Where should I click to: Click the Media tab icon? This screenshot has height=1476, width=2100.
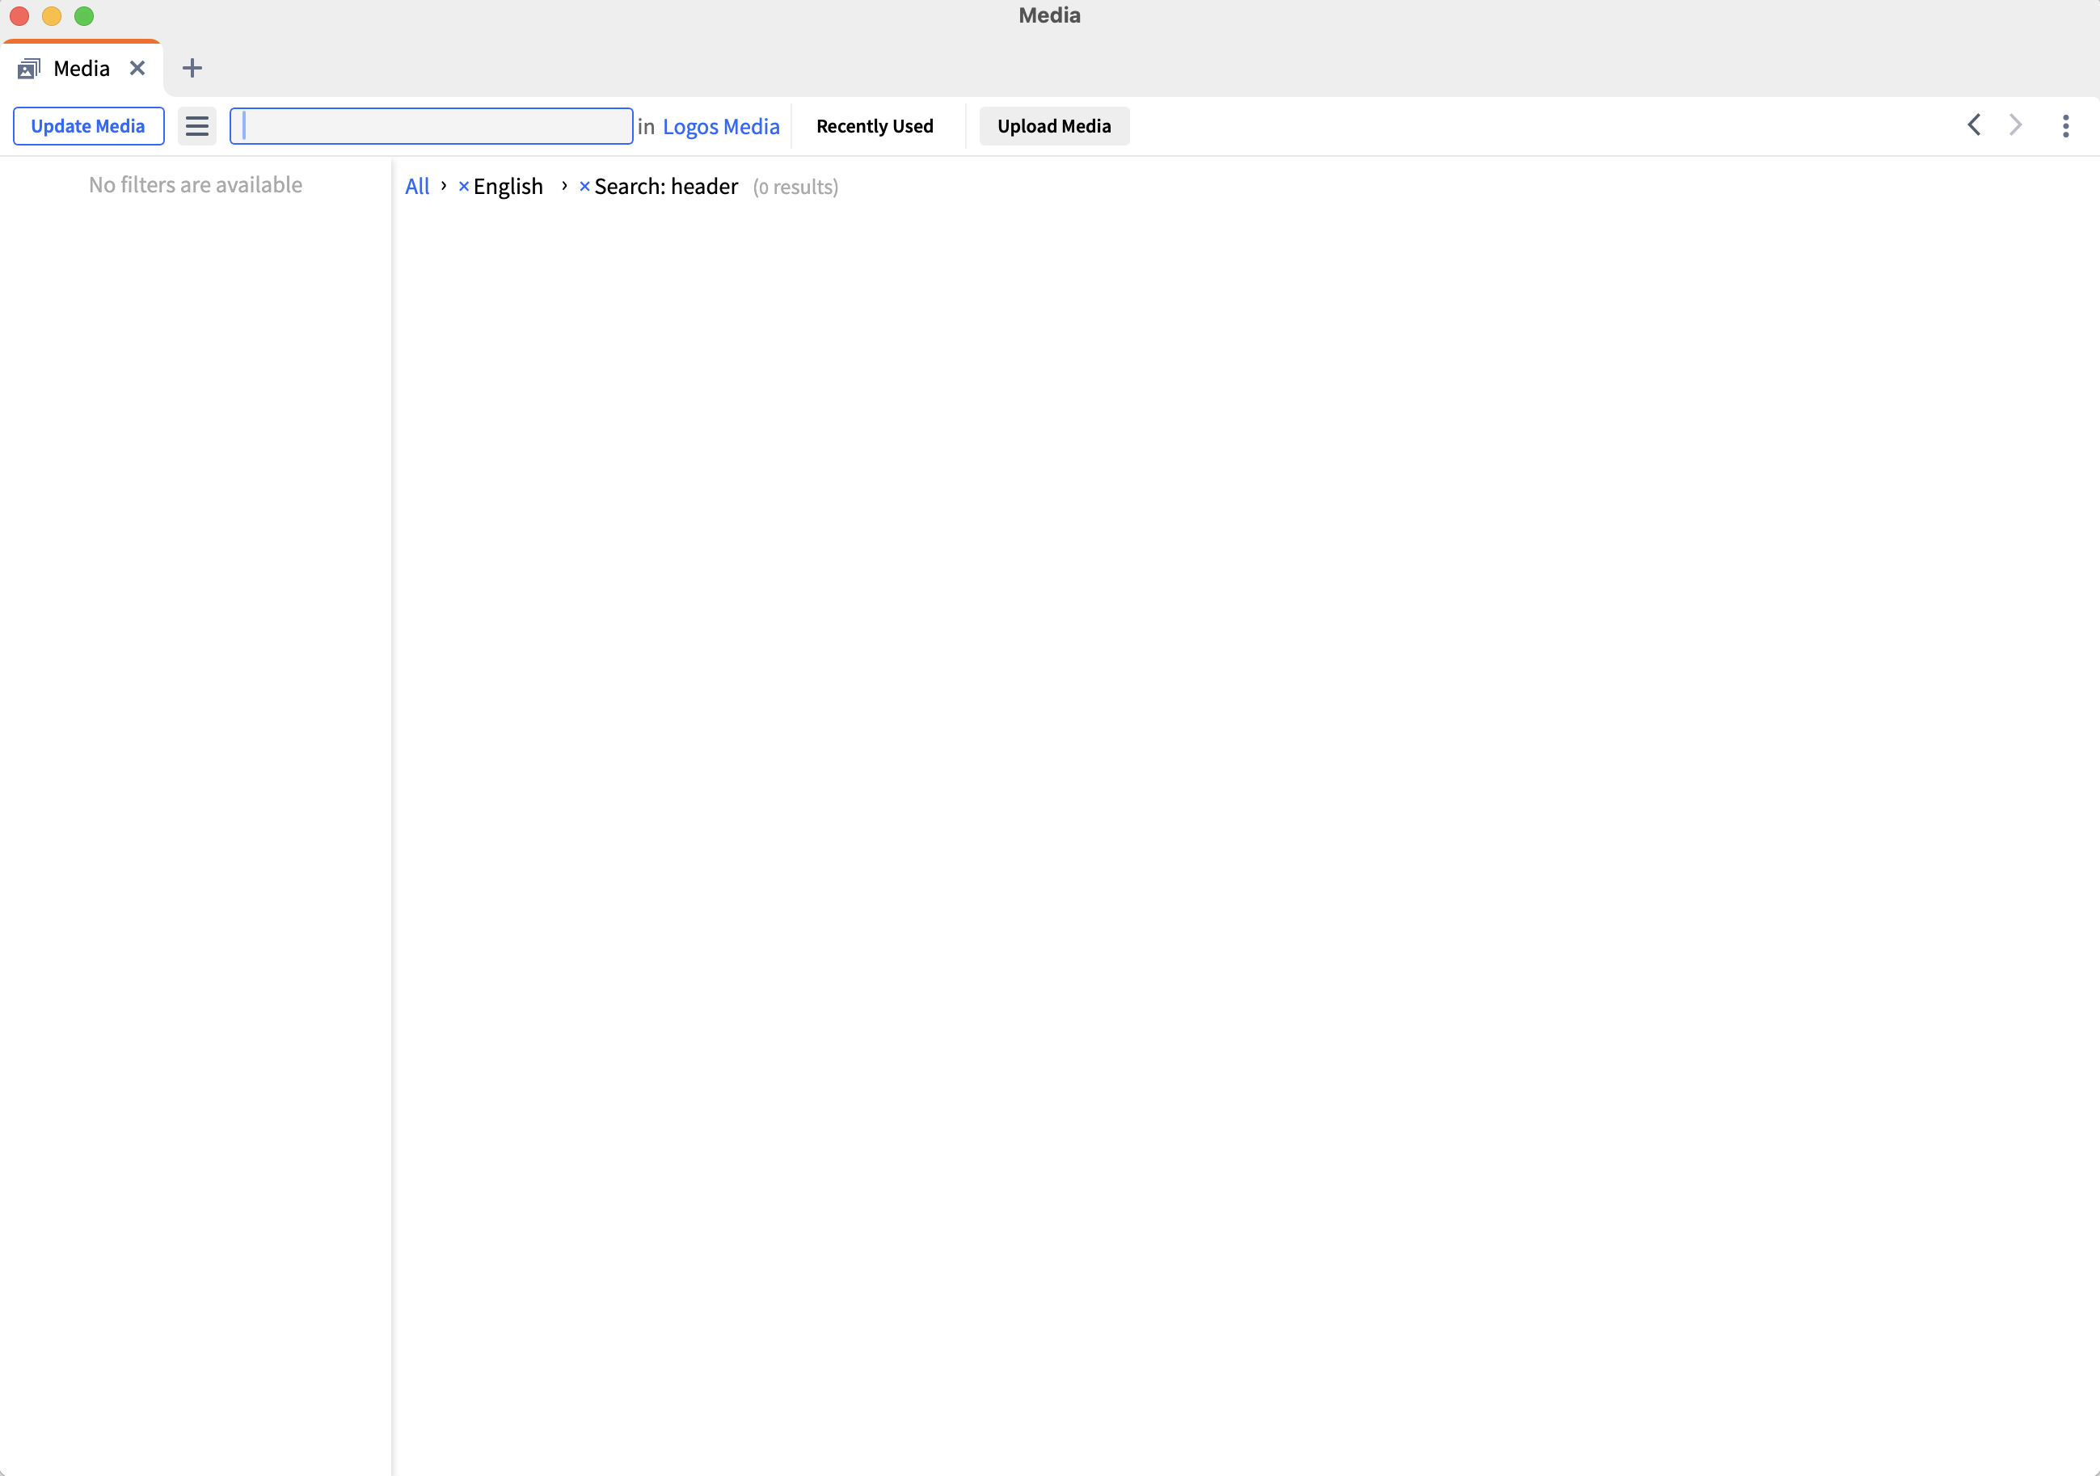tap(28, 69)
